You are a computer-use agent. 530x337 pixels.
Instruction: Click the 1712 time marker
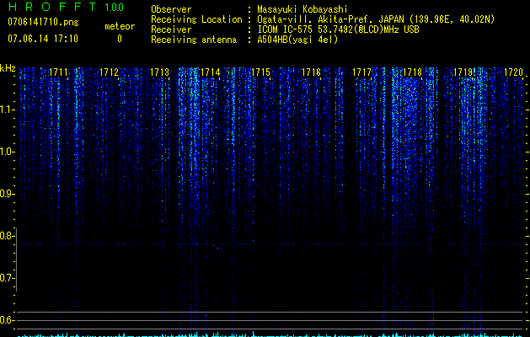(110, 72)
